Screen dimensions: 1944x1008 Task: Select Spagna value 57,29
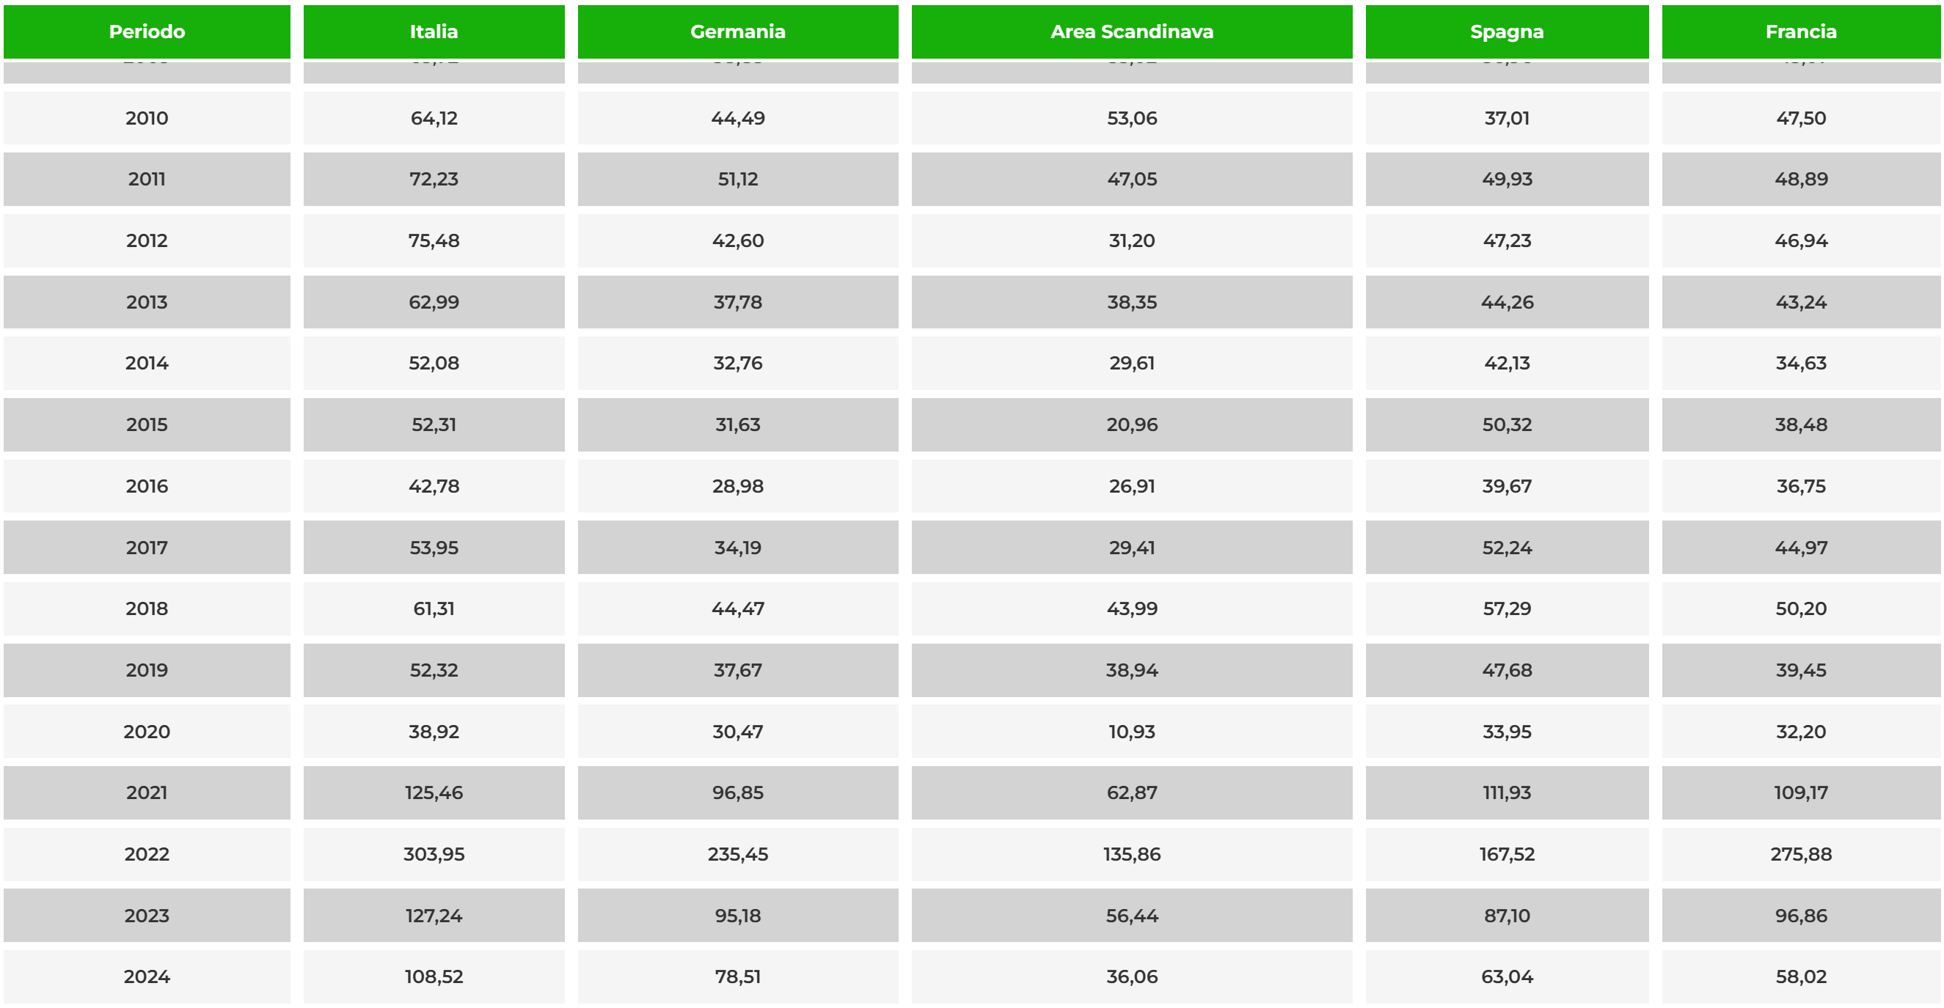tap(1507, 608)
